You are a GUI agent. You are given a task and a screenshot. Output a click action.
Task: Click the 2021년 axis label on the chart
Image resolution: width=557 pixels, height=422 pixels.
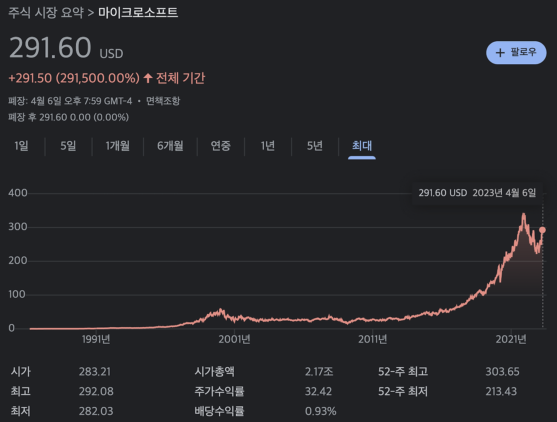tap(510, 339)
